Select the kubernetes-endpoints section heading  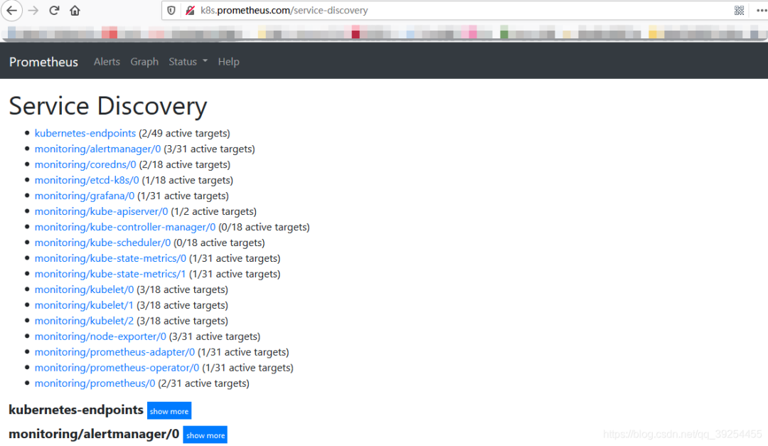coord(76,410)
